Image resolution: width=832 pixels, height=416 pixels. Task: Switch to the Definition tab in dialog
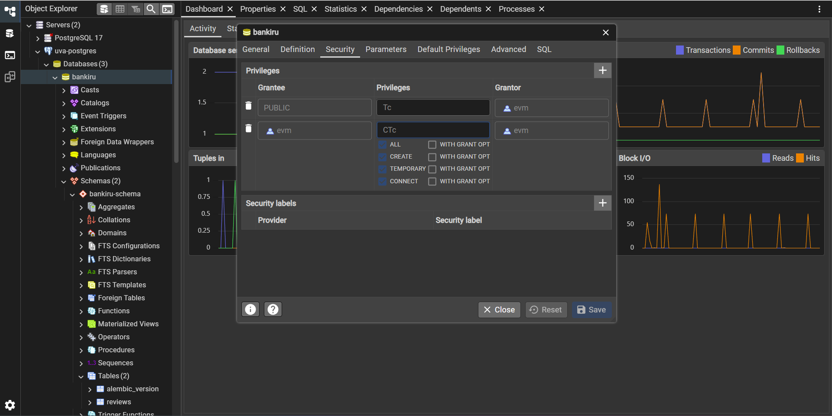(298, 49)
